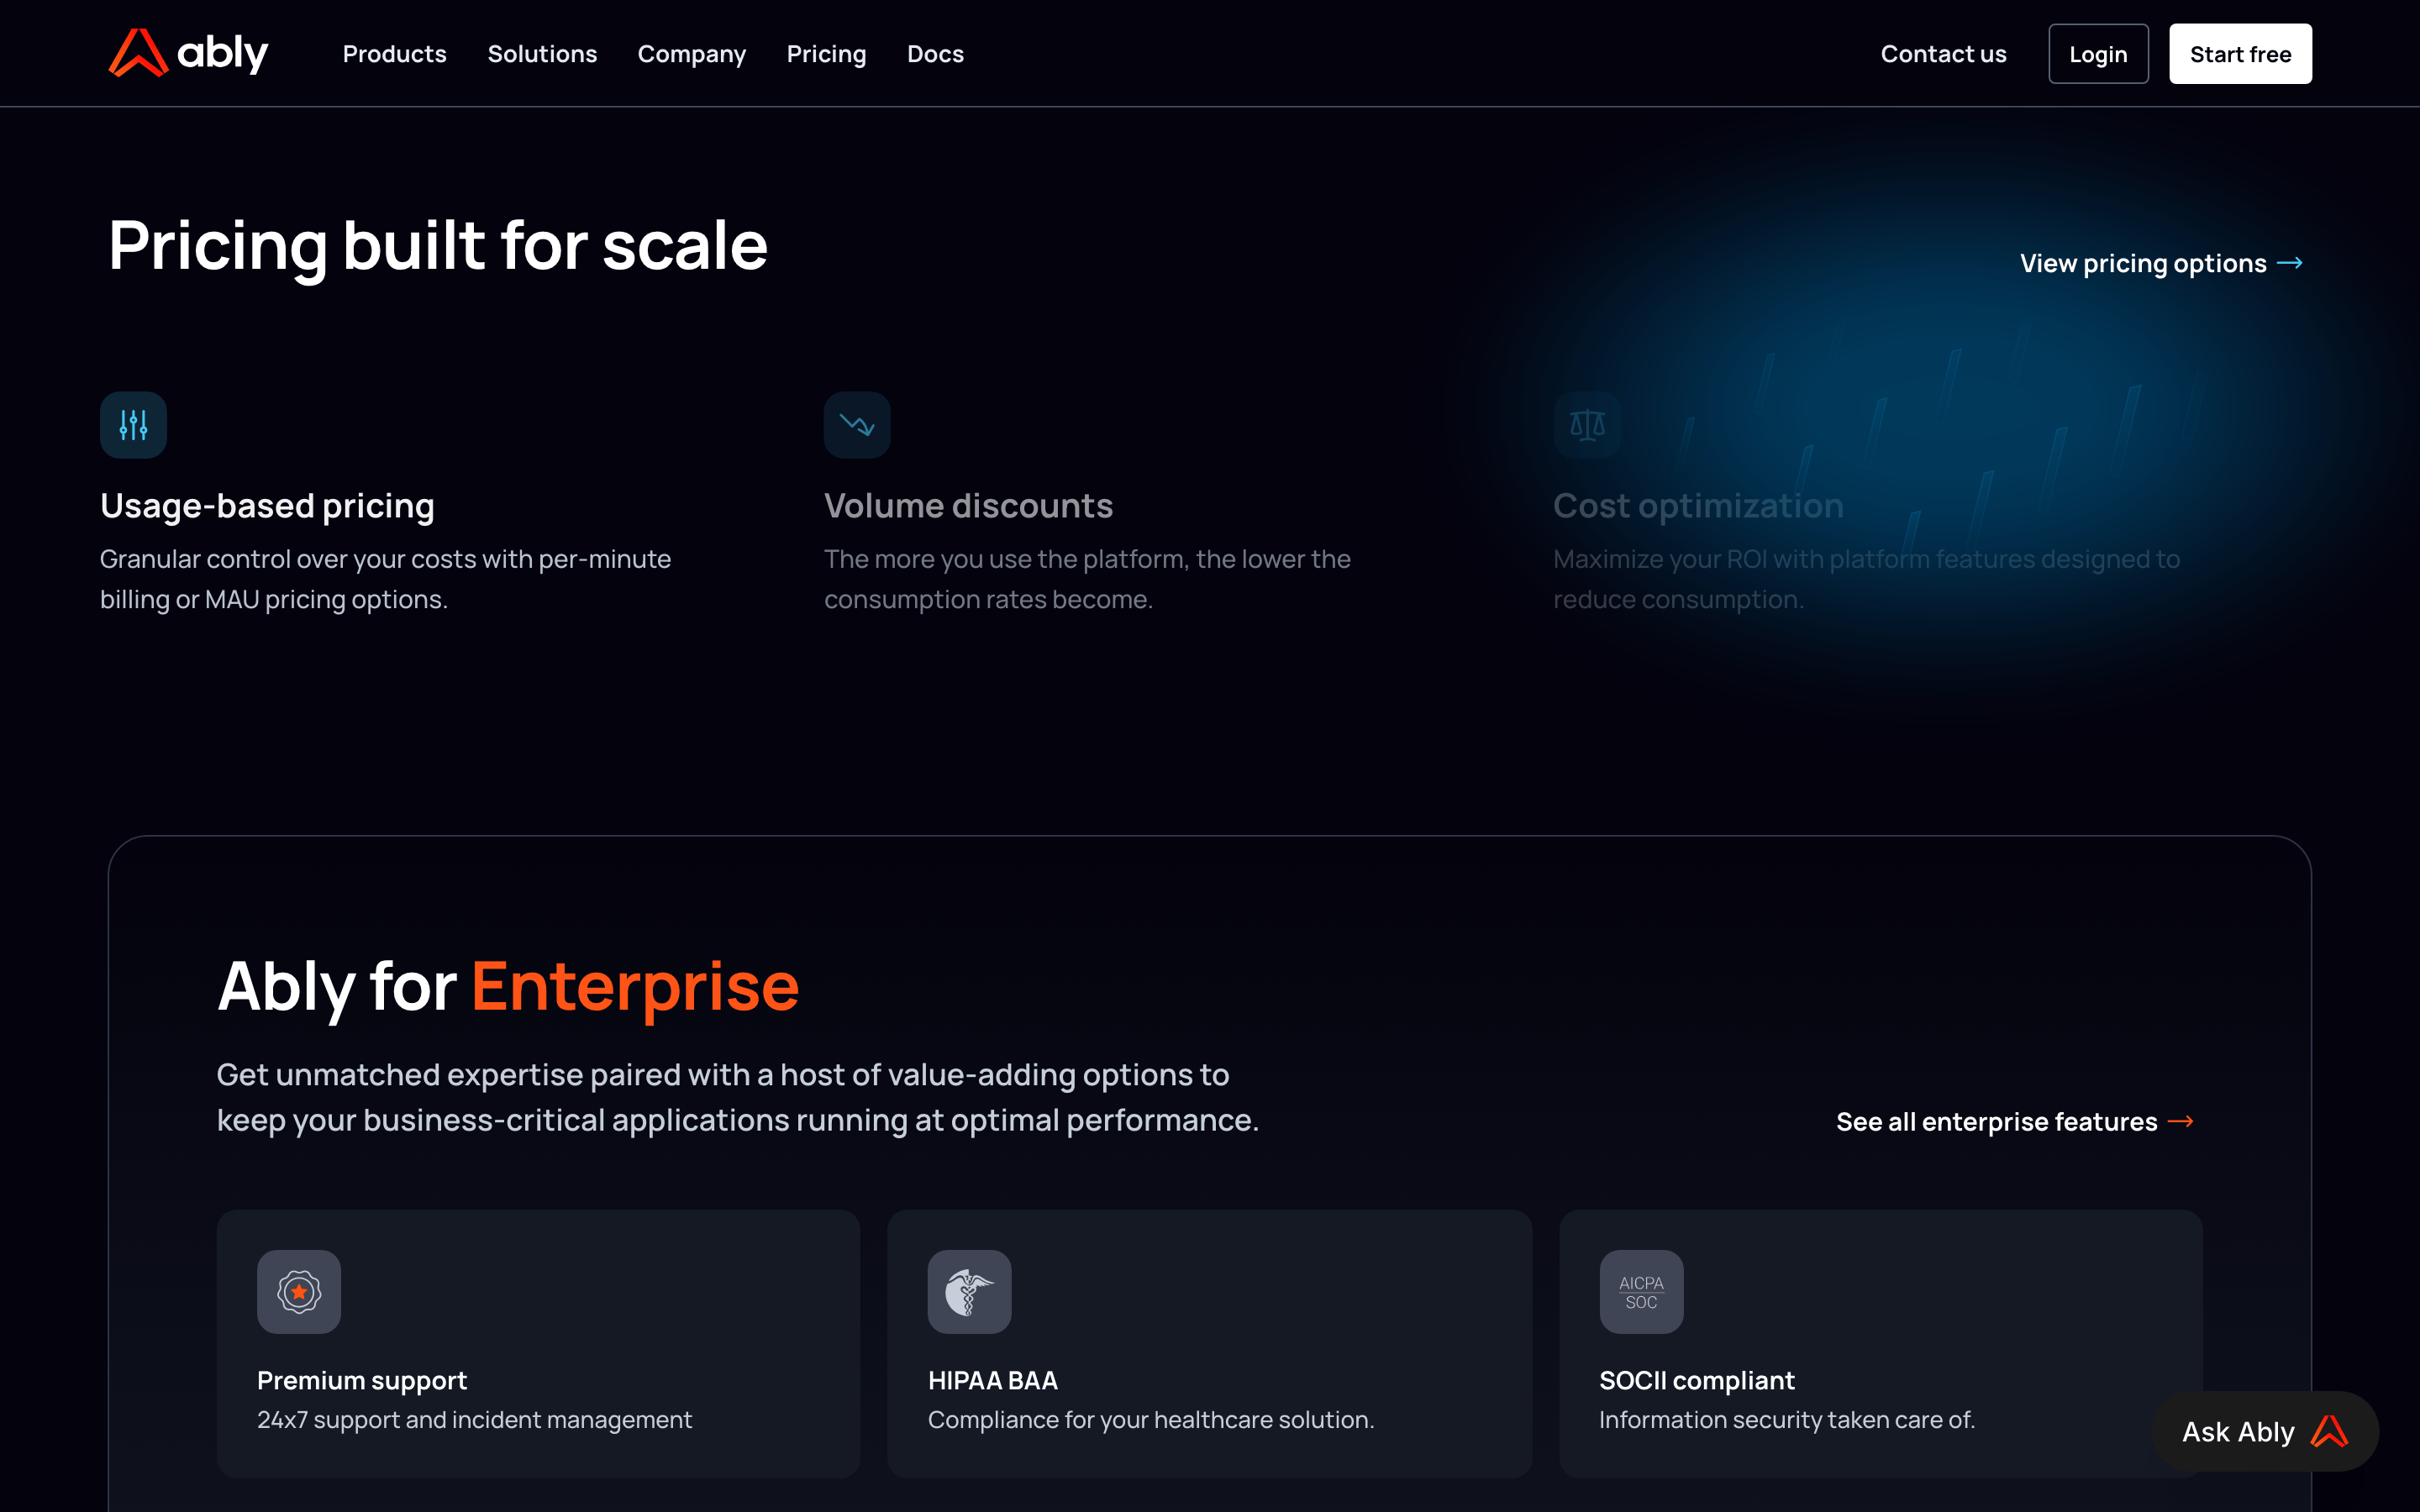The image size is (2420, 1512).
Task: Click the SOCII compliant card title
Action: tap(1697, 1380)
